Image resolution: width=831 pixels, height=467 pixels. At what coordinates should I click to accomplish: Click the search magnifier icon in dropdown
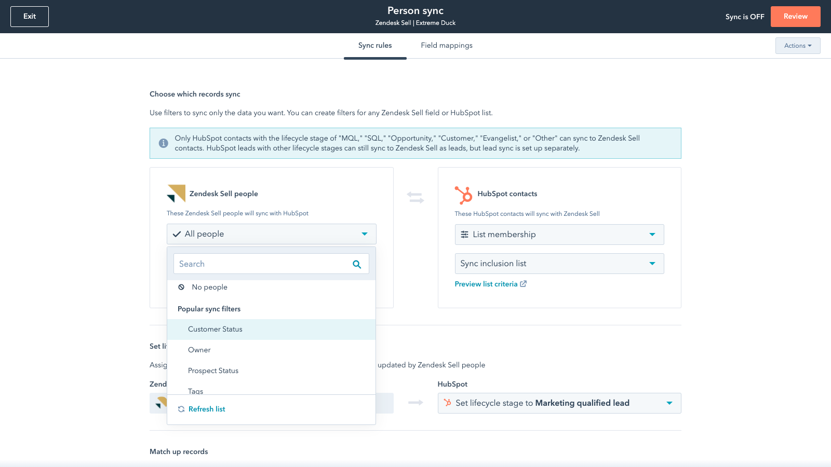pos(357,264)
